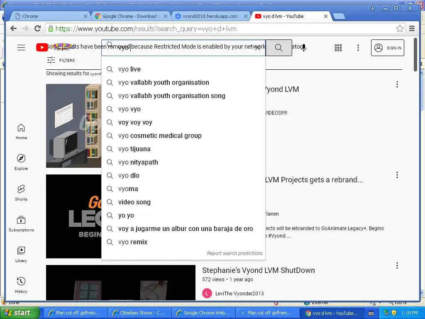Open Stephanie's Vyond LVM ShutDown thumbnail

121,282
